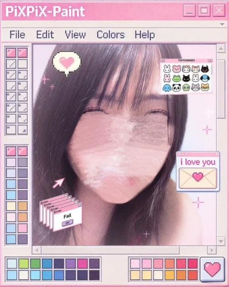This screenshot has height=287, width=229.
Task: Choose the palest pink swatch beside heart palette
Action: coord(135,263)
